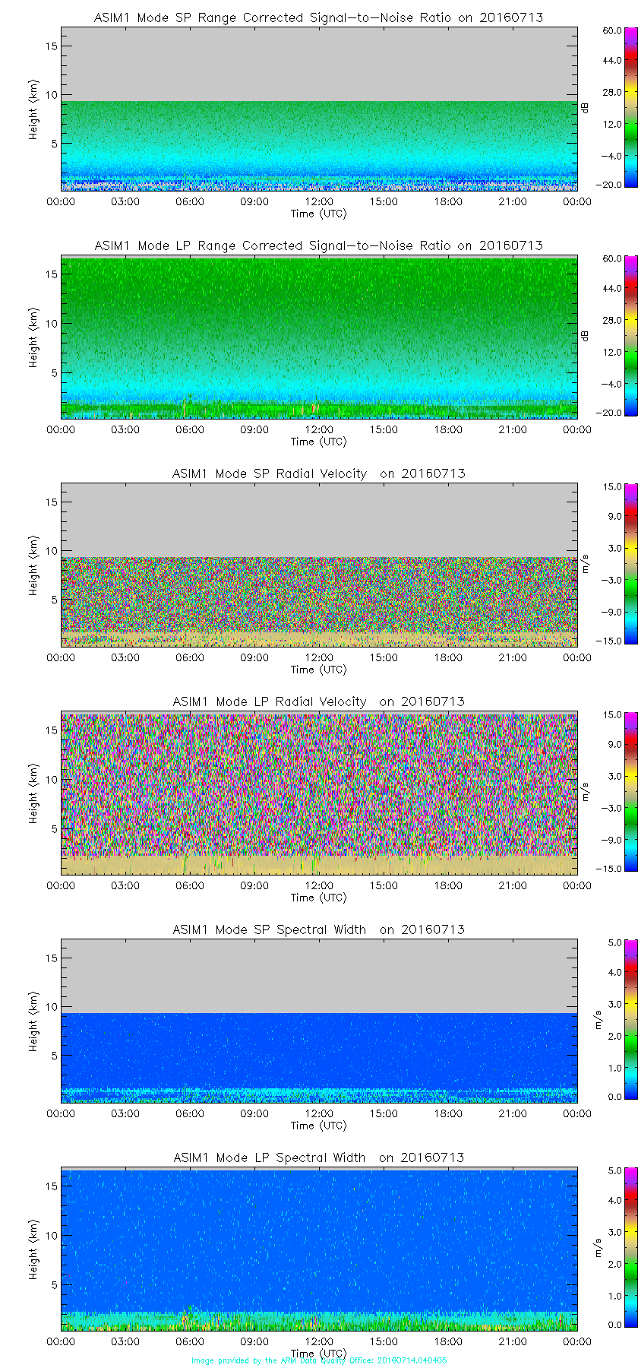Select the -15.0 label on SP Radial Velocity color bar
The height and width of the screenshot is (1368, 638).
(611, 641)
